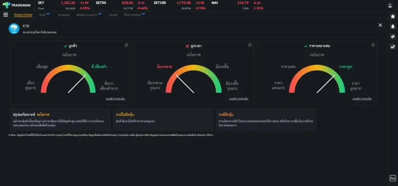
Task: Click SET100 index value 1,770.68
Action: coord(183,3)
